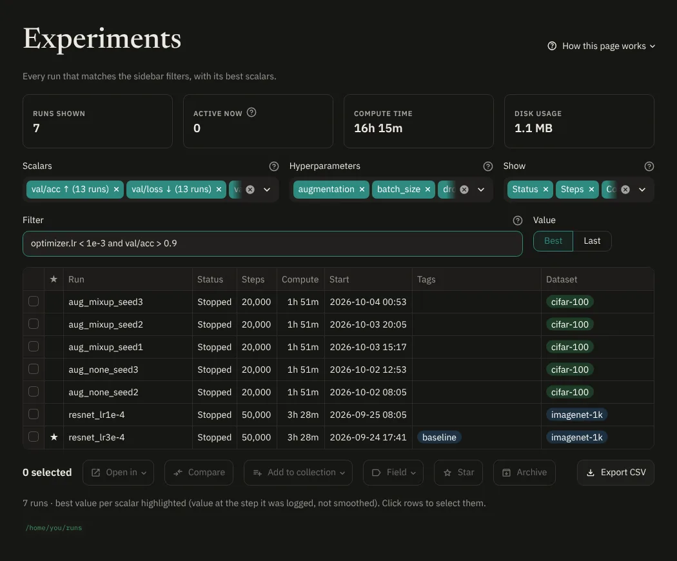Select the resnet_lr1e-4 run checkbox
The height and width of the screenshot is (561, 677).
tap(34, 414)
